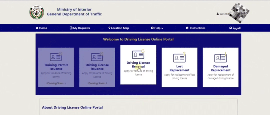Click the document icon beside My Requests
270x115 pixels.
[71, 28]
